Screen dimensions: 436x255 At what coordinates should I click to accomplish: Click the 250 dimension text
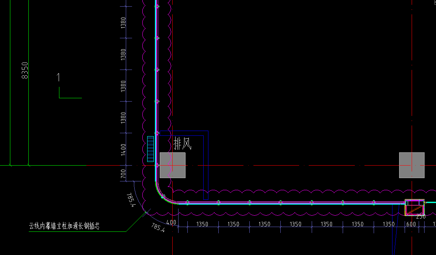[x=421, y=216]
